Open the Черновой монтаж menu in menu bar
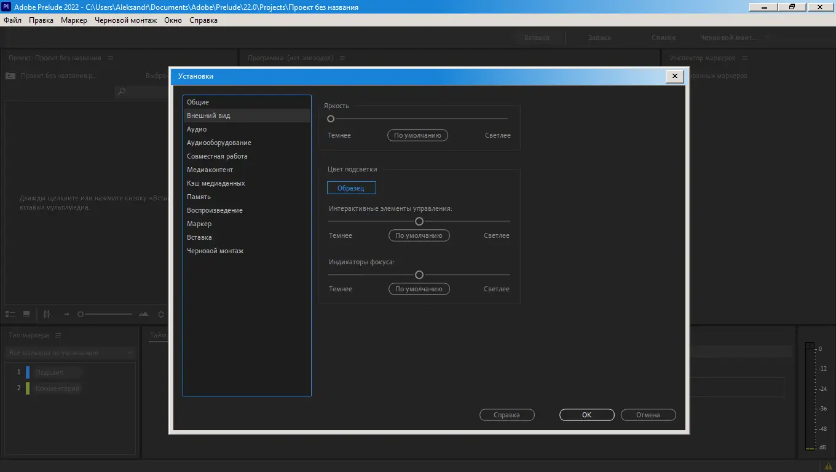The height and width of the screenshot is (472, 836). click(x=125, y=20)
